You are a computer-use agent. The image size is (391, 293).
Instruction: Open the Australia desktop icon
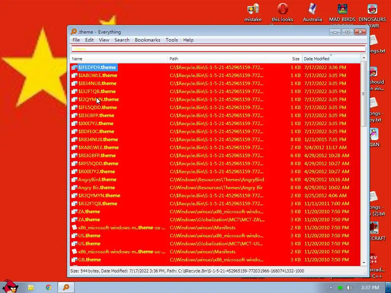tap(312, 13)
